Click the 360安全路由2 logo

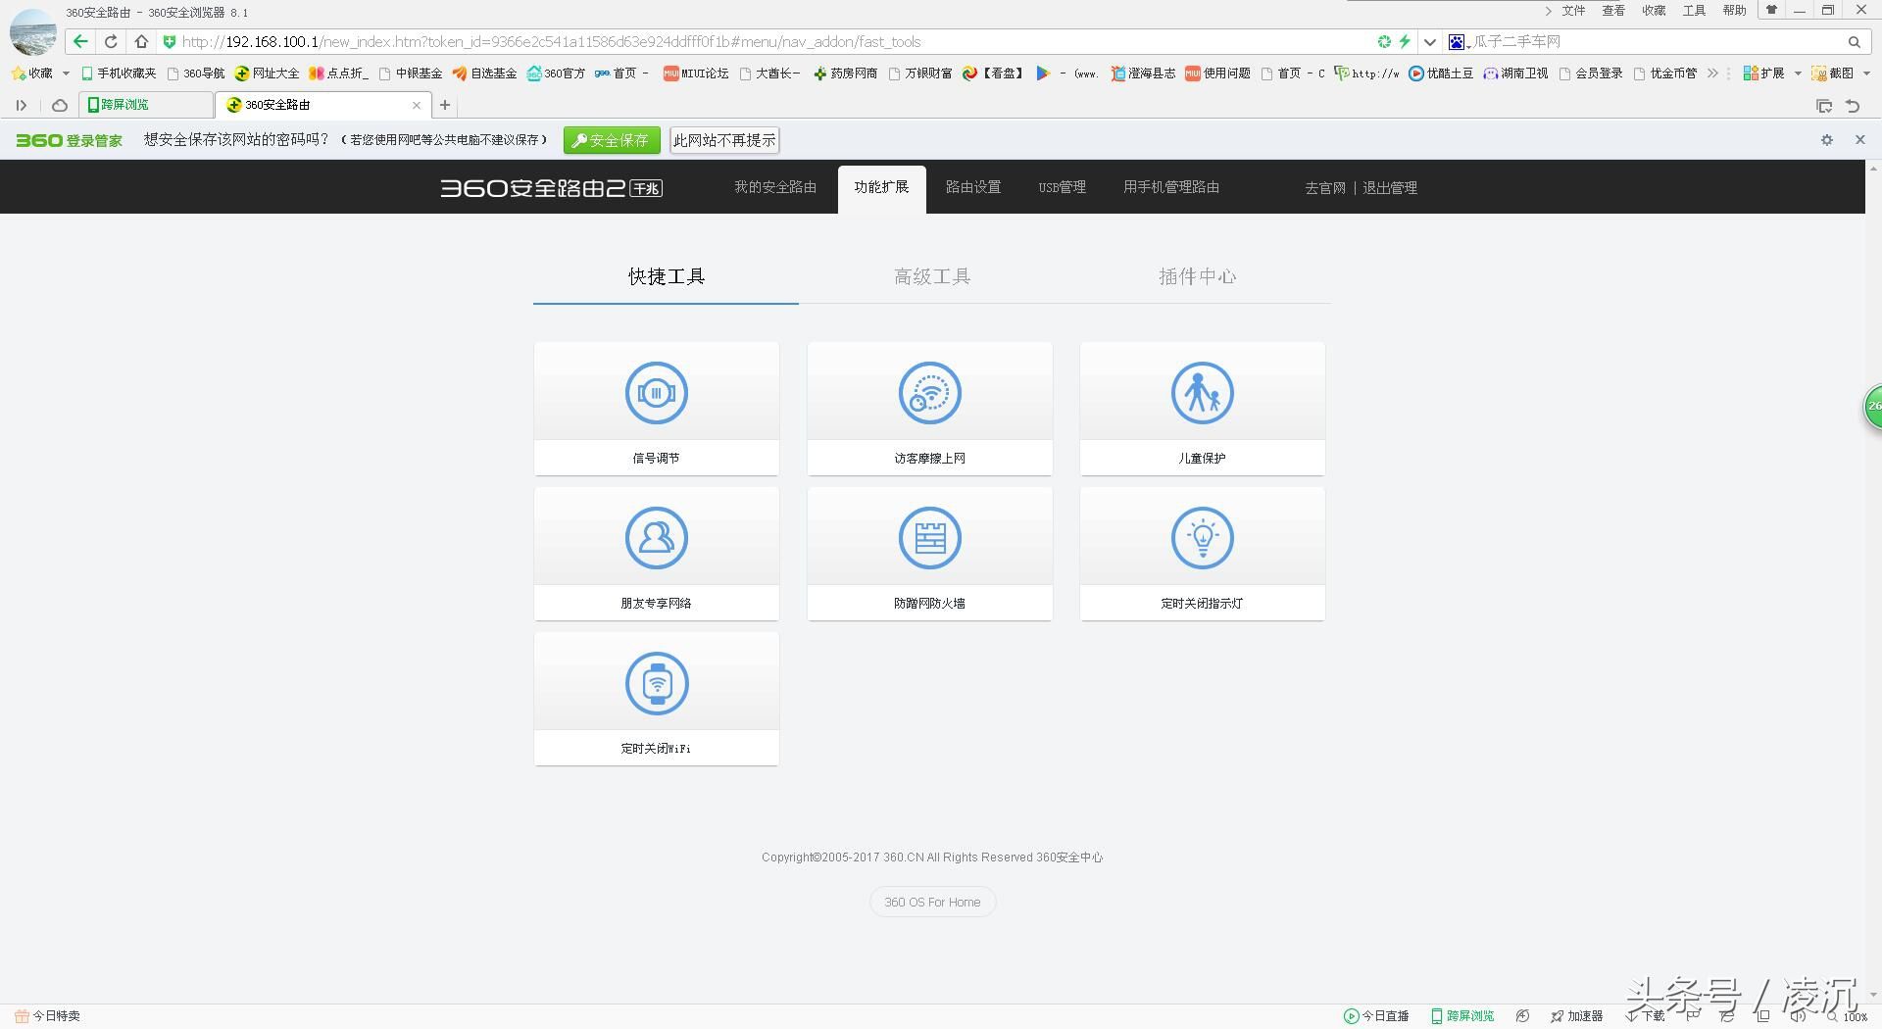tap(551, 188)
